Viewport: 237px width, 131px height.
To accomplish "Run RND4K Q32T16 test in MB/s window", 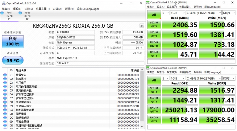I will (x=154, y=44).
